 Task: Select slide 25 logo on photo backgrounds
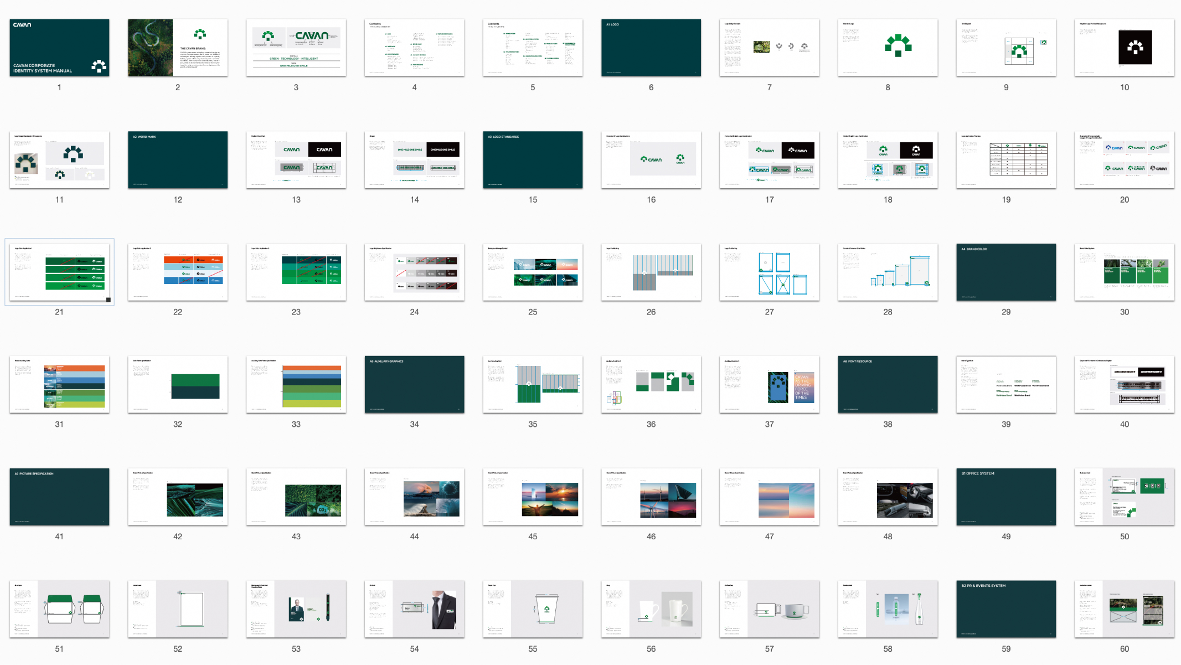(533, 272)
